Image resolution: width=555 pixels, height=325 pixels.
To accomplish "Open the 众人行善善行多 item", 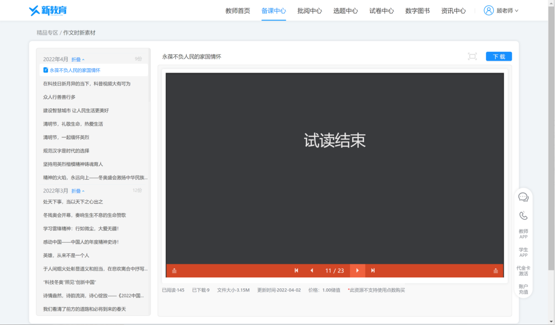I will [x=59, y=97].
